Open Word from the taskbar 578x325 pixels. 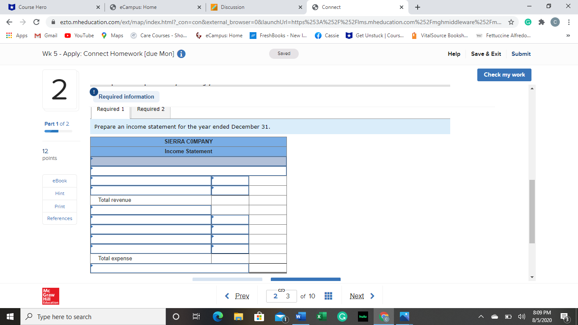pyautogui.click(x=300, y=317)
